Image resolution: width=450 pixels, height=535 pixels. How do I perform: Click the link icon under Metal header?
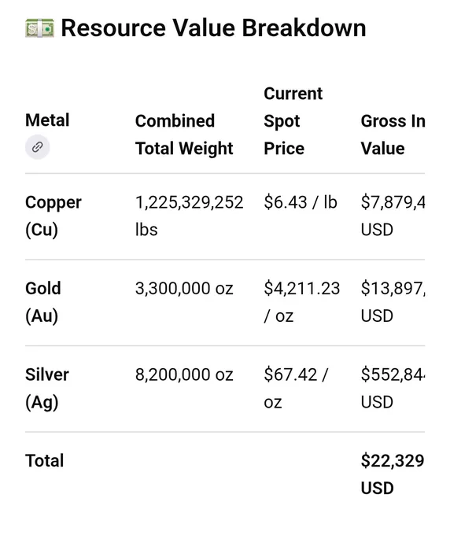pyautogui.click(x=38, y=147)
